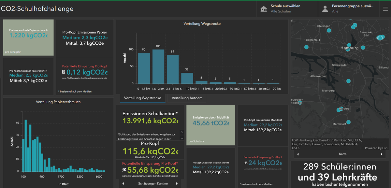391x188 pixels.
Task: Click the 0 - 1.5 km bar with 90
Action: click(x=144, y=68)
